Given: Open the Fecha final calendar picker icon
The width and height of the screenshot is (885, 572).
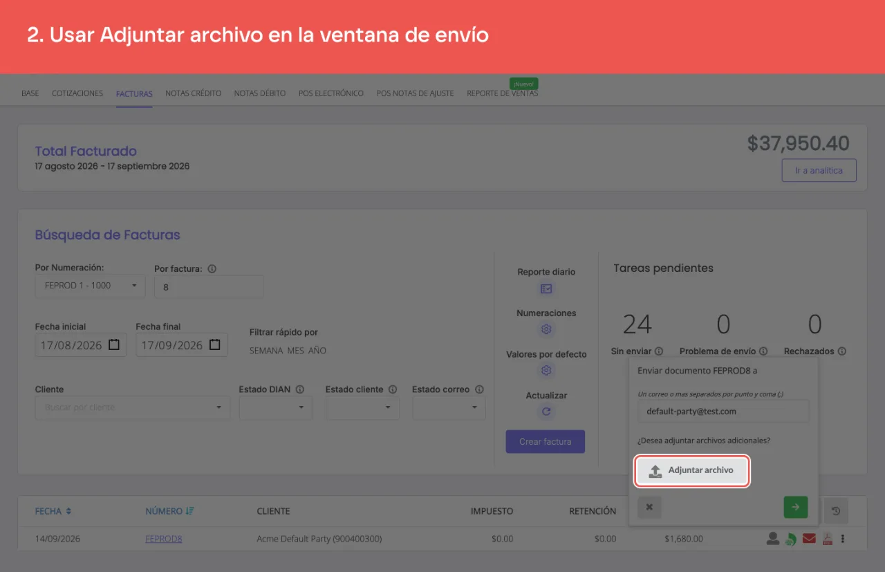Looking at the screenshot, I should [215, 344].
